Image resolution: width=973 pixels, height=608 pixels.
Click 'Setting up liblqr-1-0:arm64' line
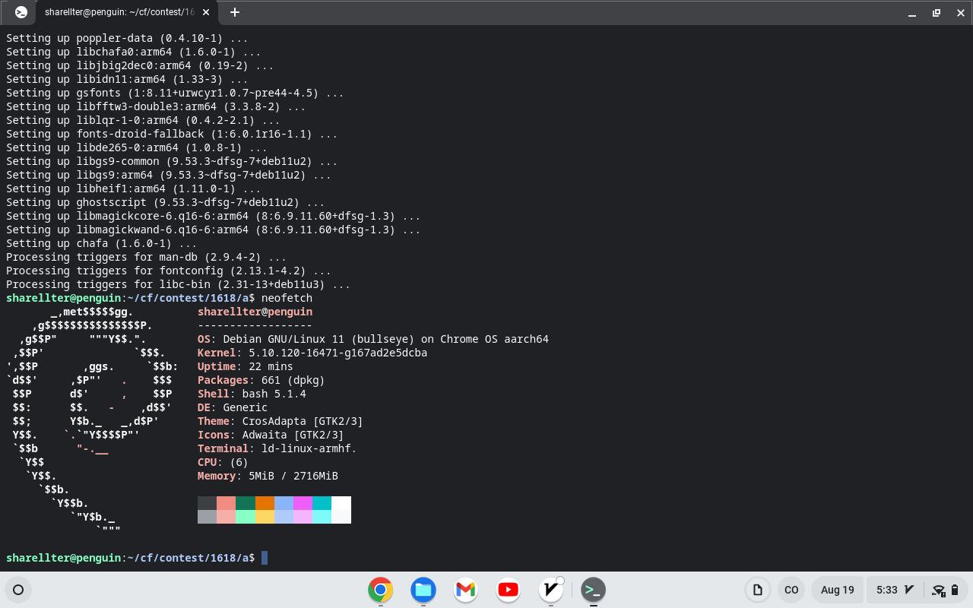[x=143, y=120]
